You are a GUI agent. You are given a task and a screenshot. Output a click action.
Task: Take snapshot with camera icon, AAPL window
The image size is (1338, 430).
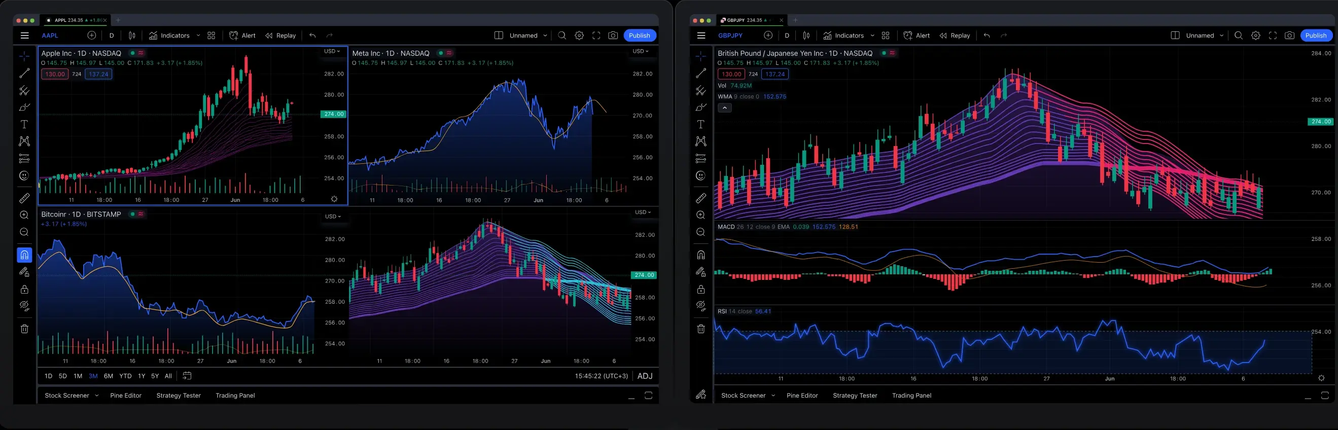613,35
